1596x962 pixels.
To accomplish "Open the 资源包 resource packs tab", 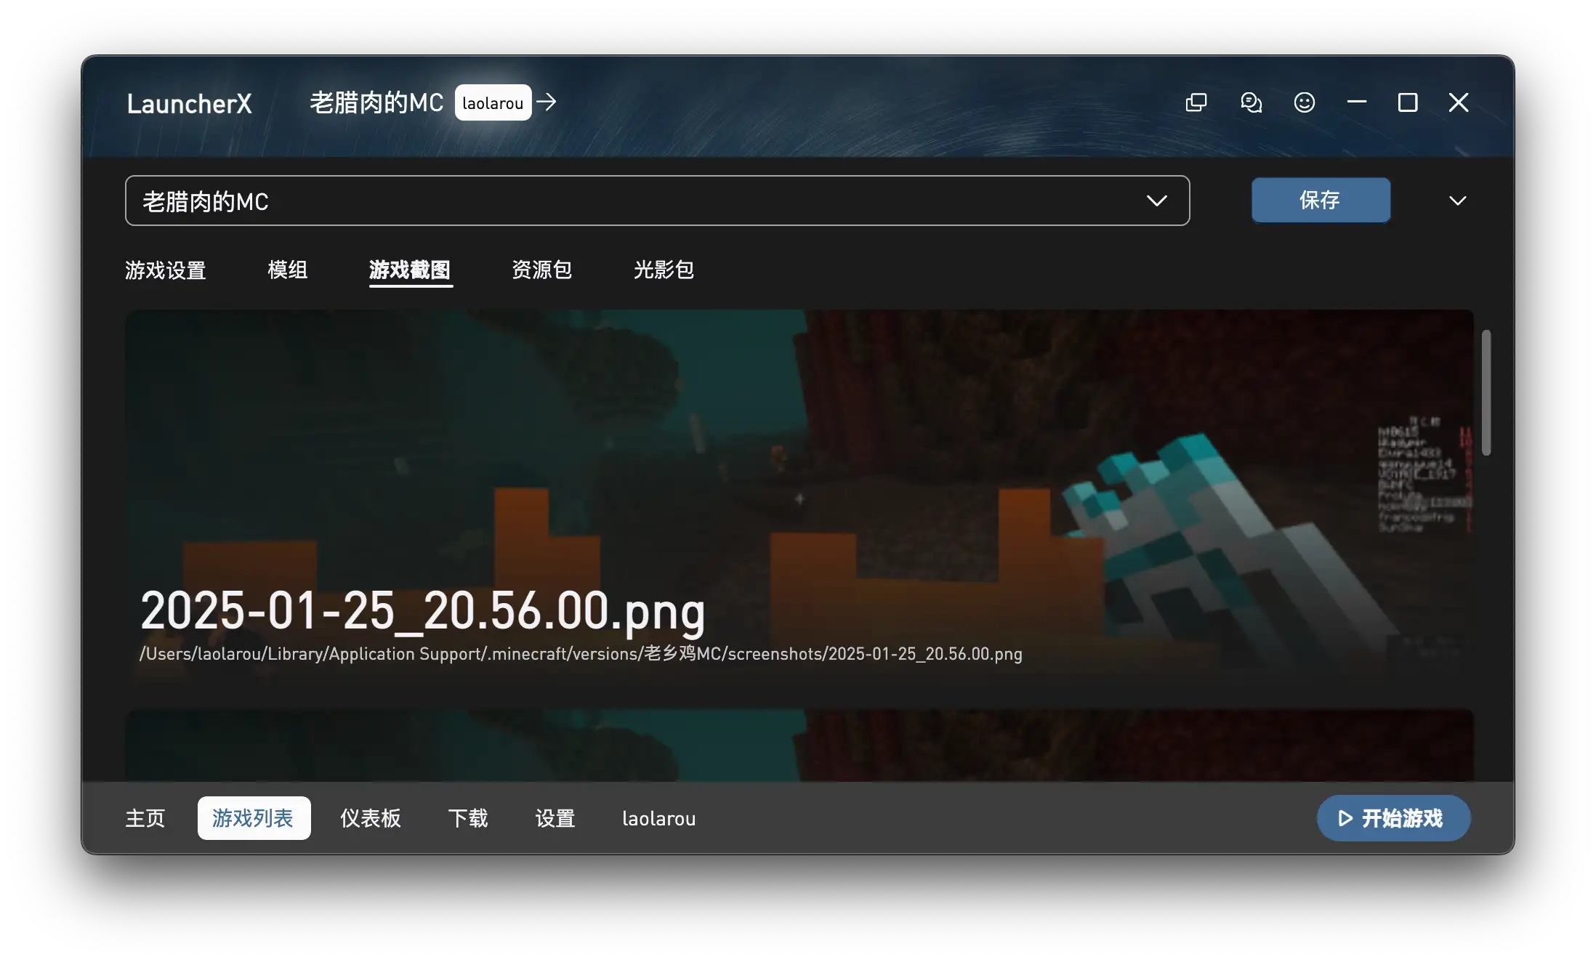I will click(542, 270).
